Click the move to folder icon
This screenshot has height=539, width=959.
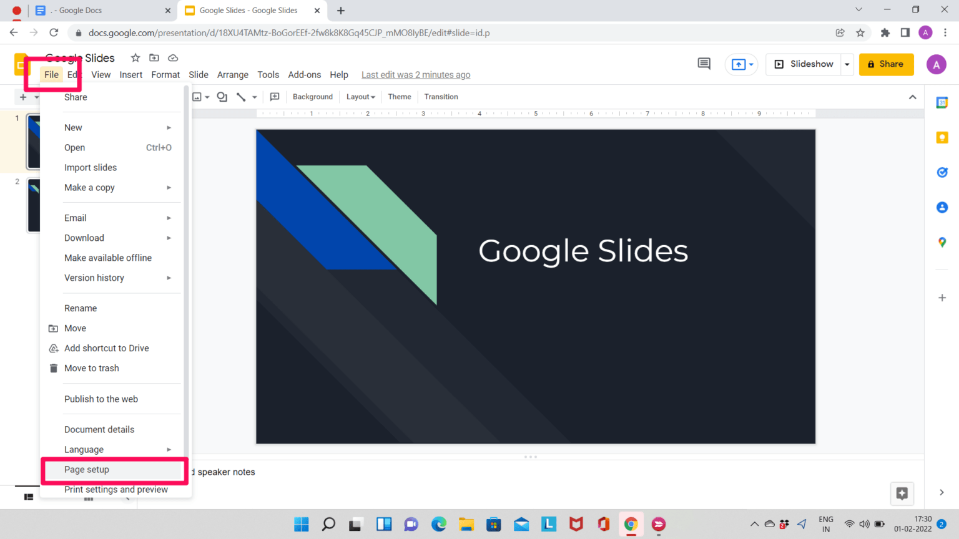(154, 58)
